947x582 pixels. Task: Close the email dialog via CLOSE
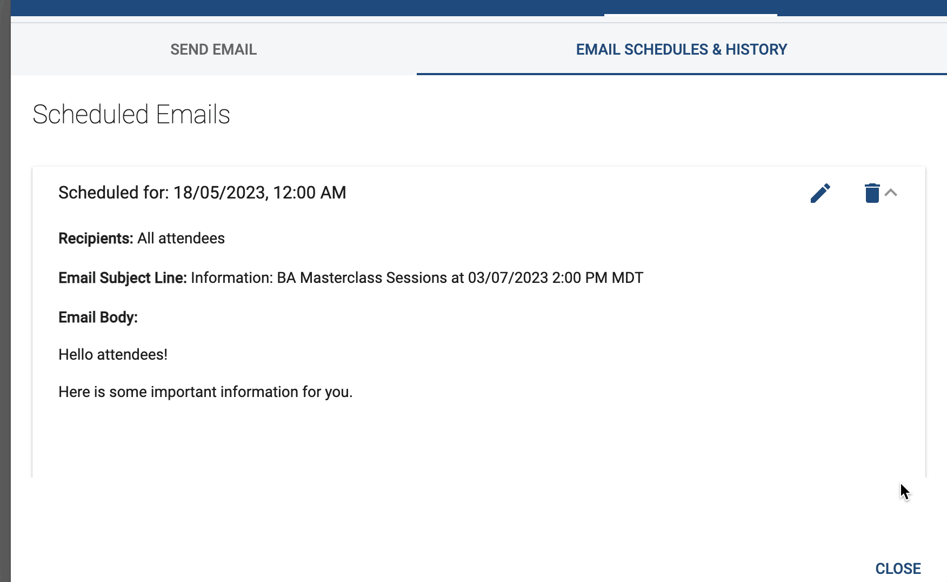tap(898, 568)
